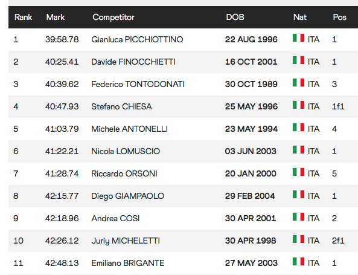Click the Italian flag in Diego Giampaolo's row
Image resolution: width=358 pixels, height=275 pixels.
pyautogui.click(x=298, y=195)
